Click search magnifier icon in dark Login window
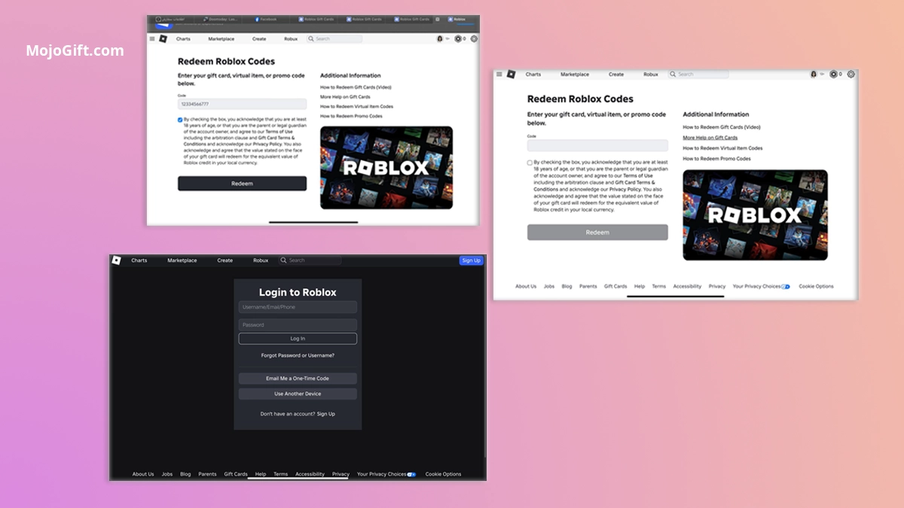Viewport: 904px width, 508px height. point(284,260)
